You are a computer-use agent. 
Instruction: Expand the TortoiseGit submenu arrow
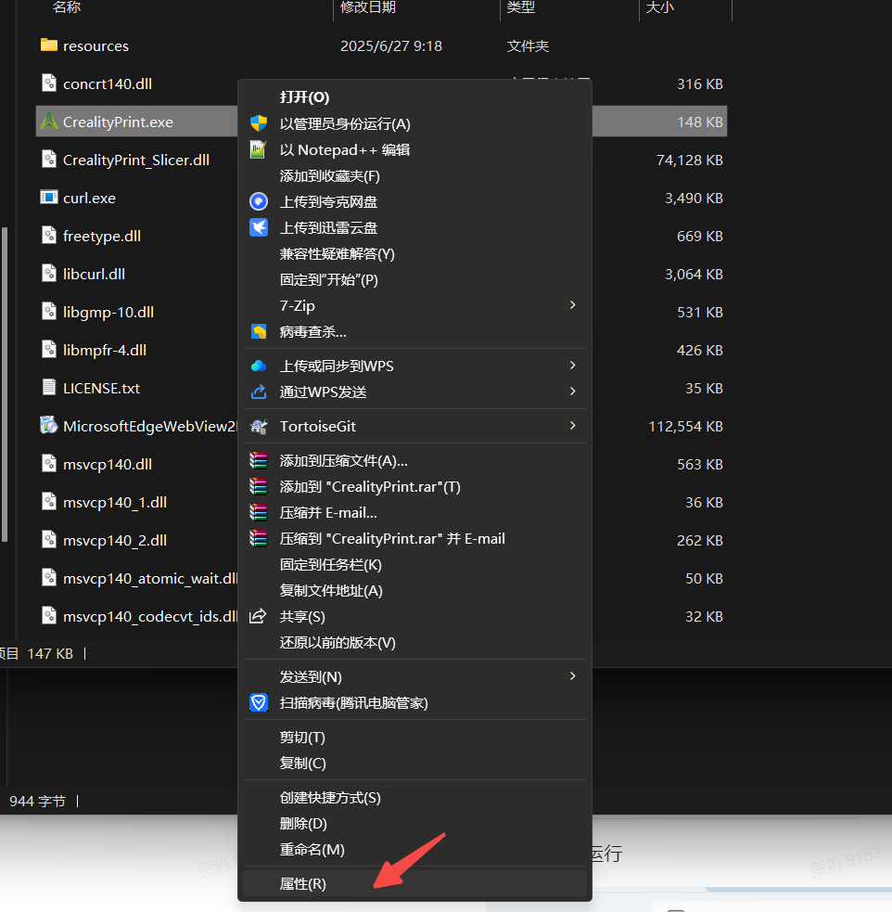[x=573, y=426]
